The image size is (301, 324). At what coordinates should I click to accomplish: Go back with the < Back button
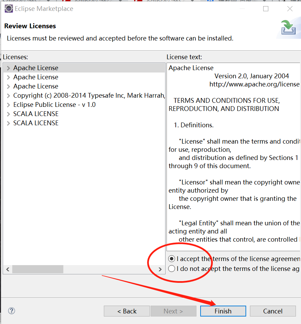click(127, 311)
